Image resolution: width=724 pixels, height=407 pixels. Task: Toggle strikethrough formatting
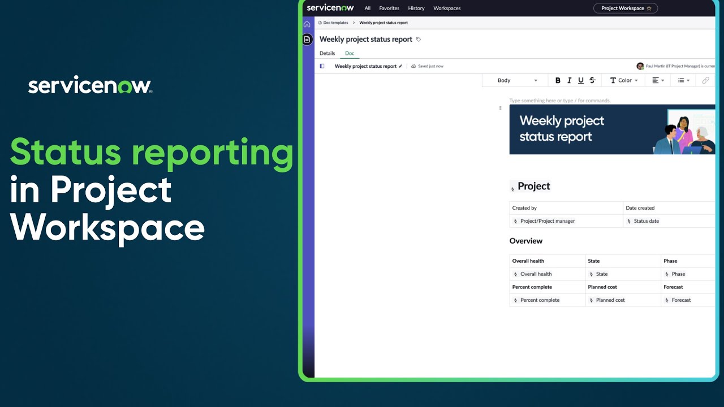592,80
